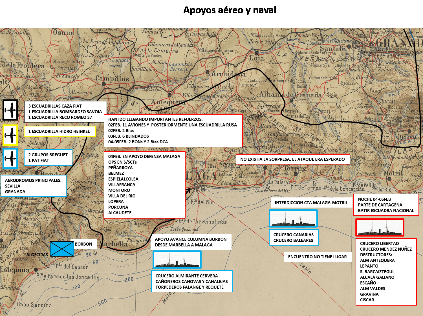423x316 pixels.
Task: Select '04FEB. EN APOYO DEFENSA MALAGA' line
Action: 144,157
